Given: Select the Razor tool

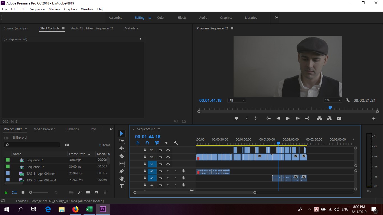Looking at the screenshot, I should (122, 156).
